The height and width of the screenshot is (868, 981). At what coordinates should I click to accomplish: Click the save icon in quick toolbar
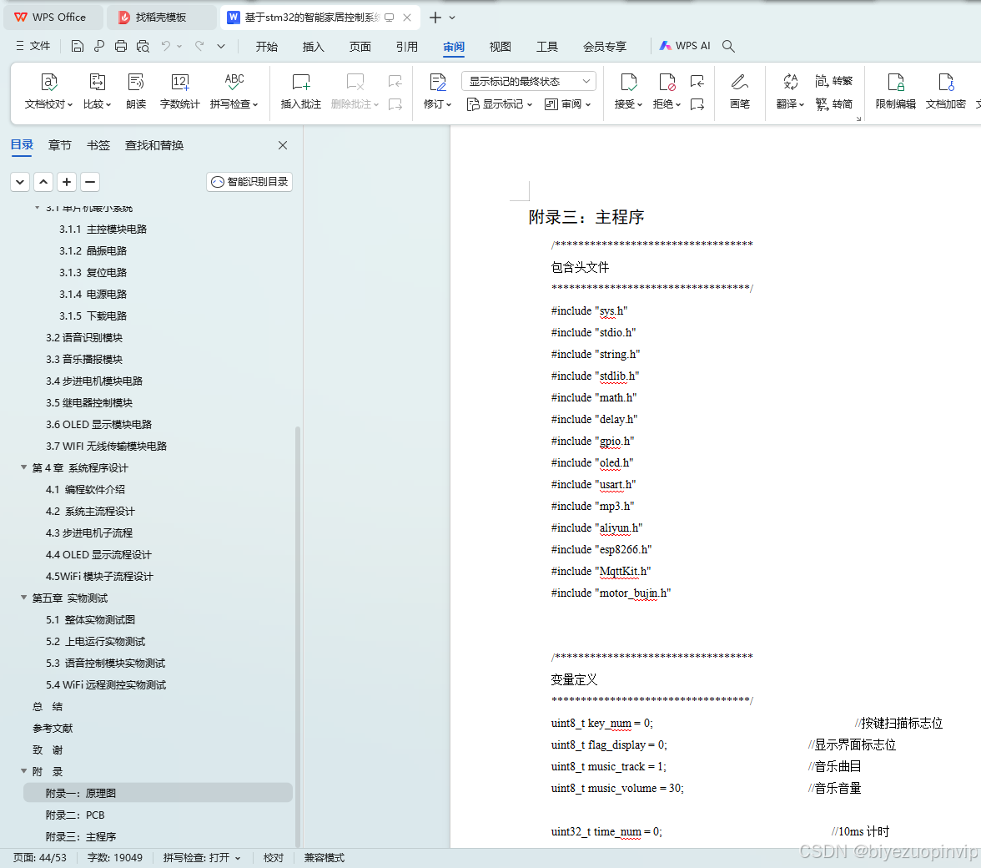tap(77, 46)
